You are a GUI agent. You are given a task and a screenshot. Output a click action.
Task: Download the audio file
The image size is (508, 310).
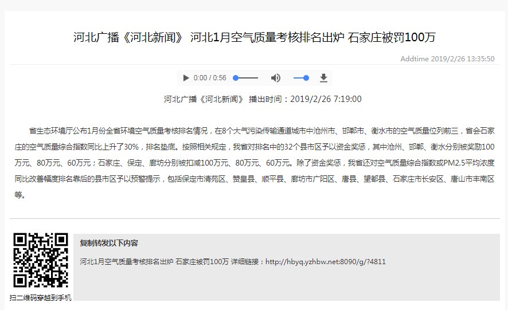[323, 78]
